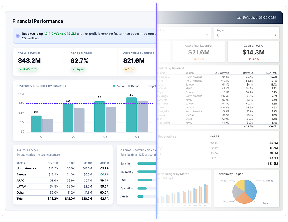Click the Q4 actual bar labeled 4.5
288x222 pixels.
[x=131, y=115]
